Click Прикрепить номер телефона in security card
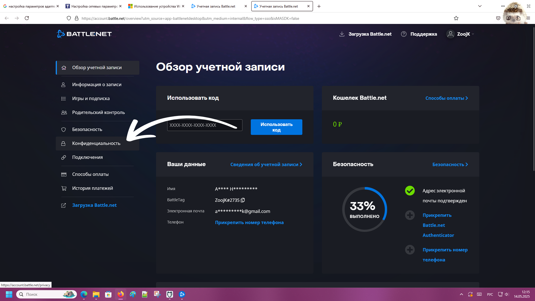 [445, 255]
